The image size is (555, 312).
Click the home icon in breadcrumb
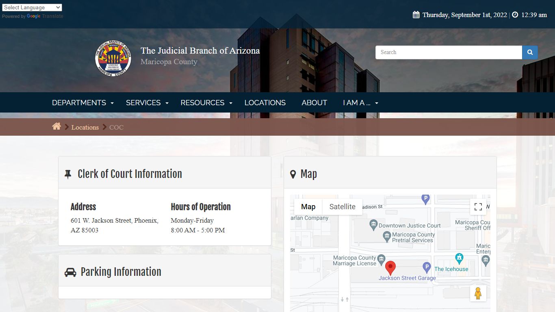56,126
